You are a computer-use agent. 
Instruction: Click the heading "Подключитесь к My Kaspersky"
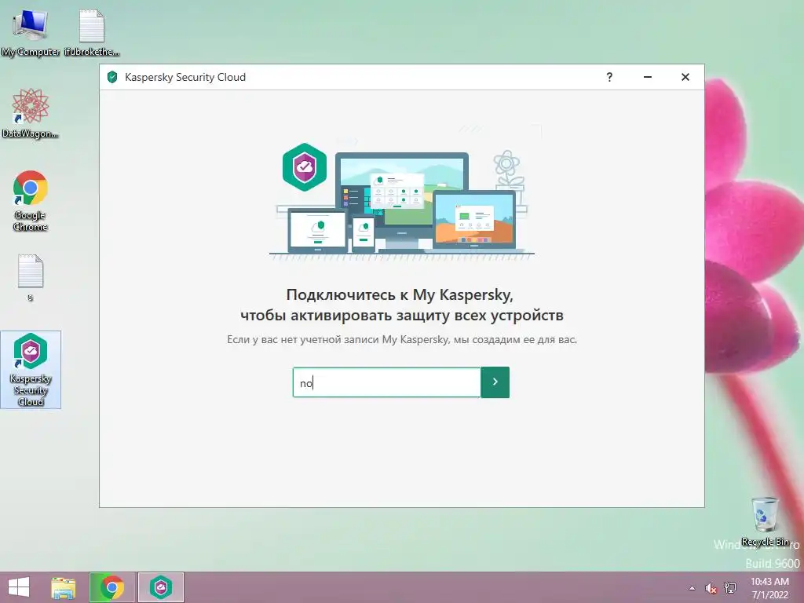[x=400, y=295]
